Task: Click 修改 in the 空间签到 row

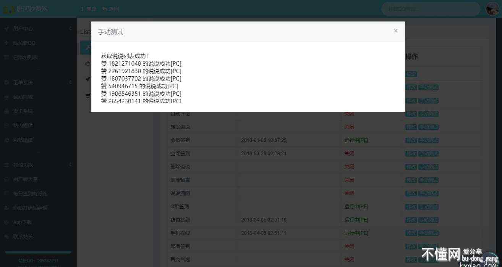Action: coord(411,154)
